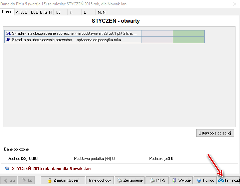Viewport: 240px width, 186px height.
Task: Open the D, E, E, G, H tab
Action: click(x=41, y=12)
